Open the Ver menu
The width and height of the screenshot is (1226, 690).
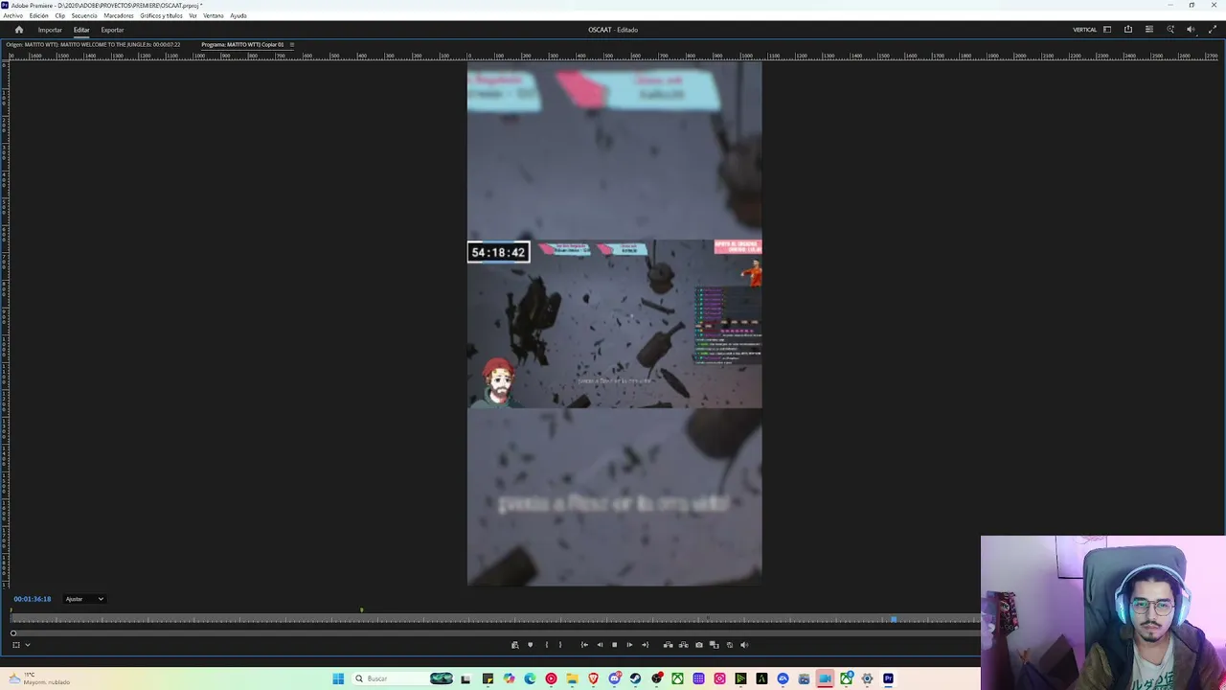[x=193, y=16]
